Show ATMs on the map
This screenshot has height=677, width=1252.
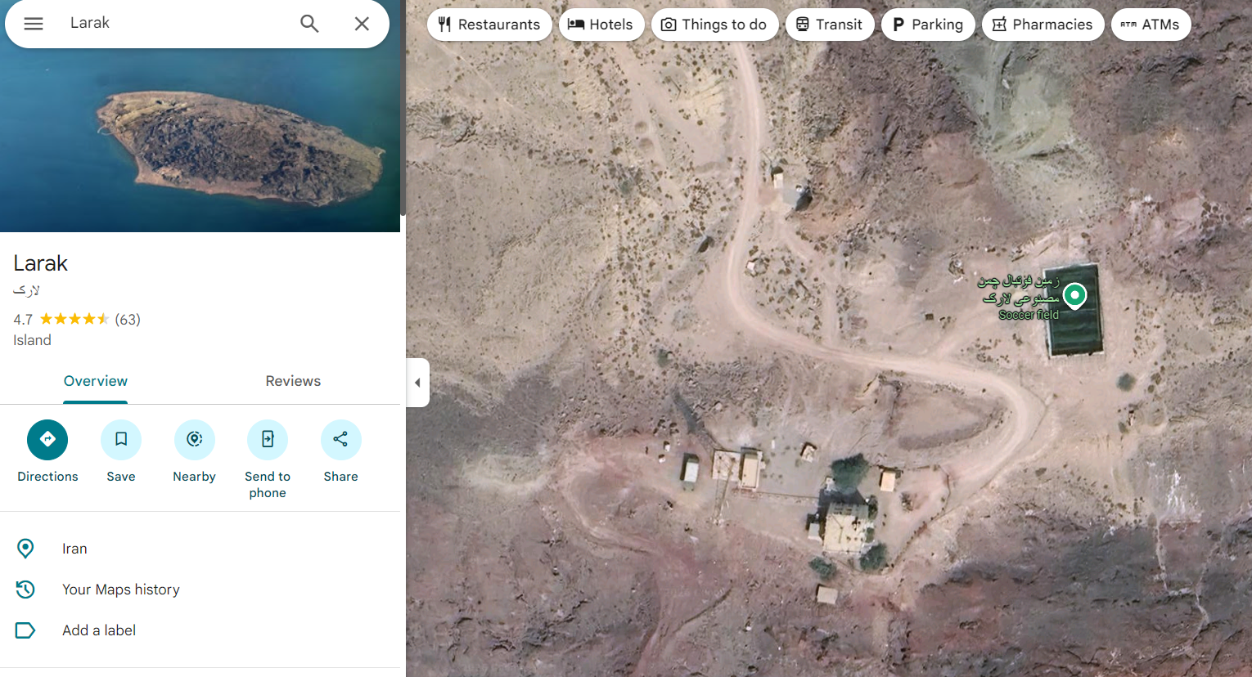coord(1151,25)
